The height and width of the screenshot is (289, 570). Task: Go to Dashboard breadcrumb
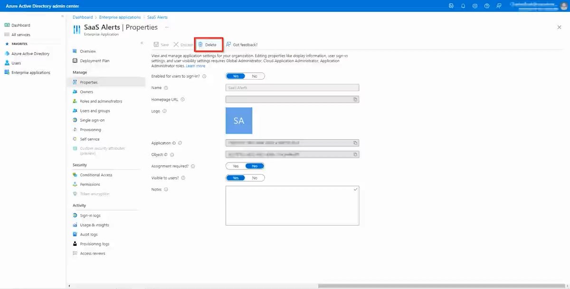pos(83,17)
